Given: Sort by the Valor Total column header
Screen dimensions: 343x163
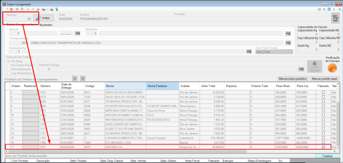Looking at the screenshot, I should coord(212,86).
